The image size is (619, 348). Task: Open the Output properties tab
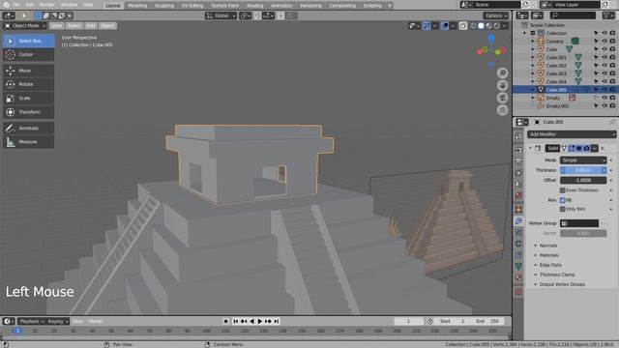point(518,161)
